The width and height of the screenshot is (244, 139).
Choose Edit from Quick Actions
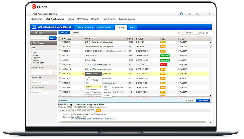tap(88, 83)
